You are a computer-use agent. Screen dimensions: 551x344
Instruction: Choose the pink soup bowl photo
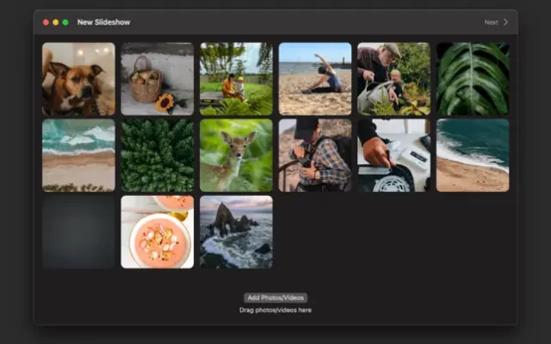coord(158,232)
